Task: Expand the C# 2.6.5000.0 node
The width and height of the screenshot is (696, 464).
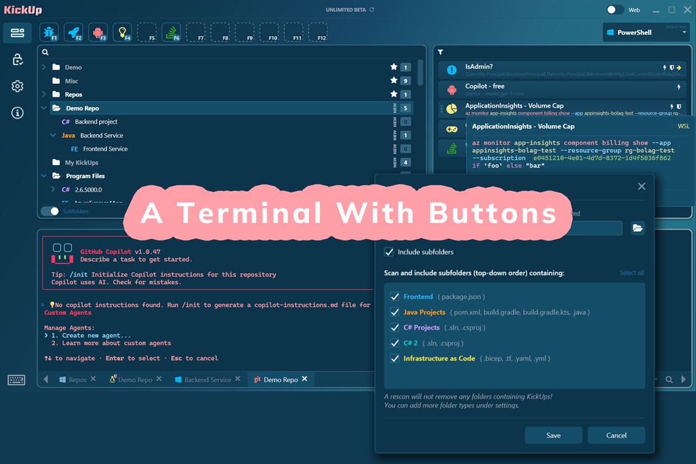Action: (53, 189)
